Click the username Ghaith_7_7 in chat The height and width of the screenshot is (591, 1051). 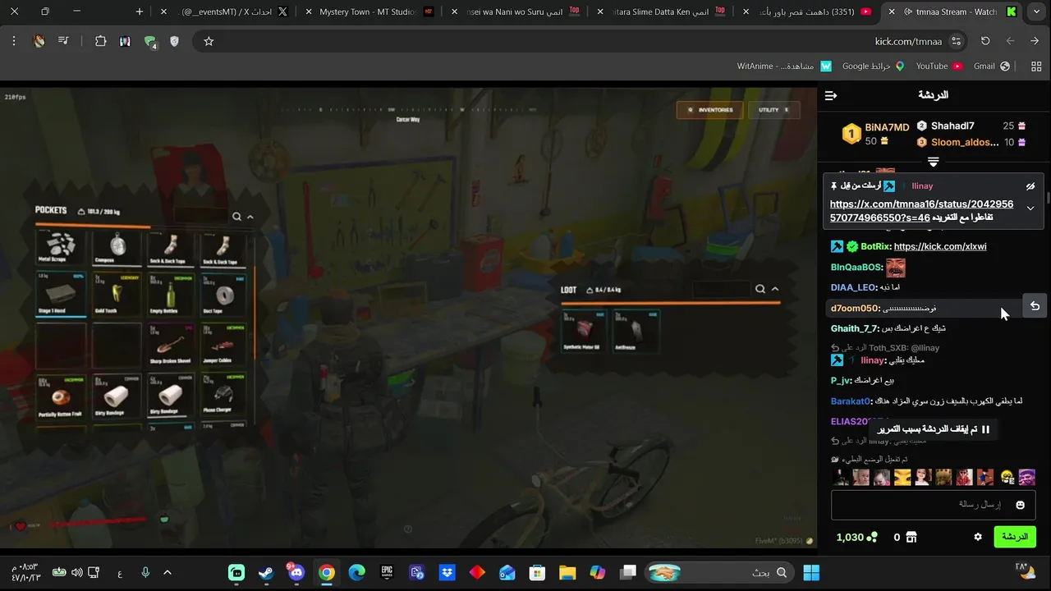855,328
